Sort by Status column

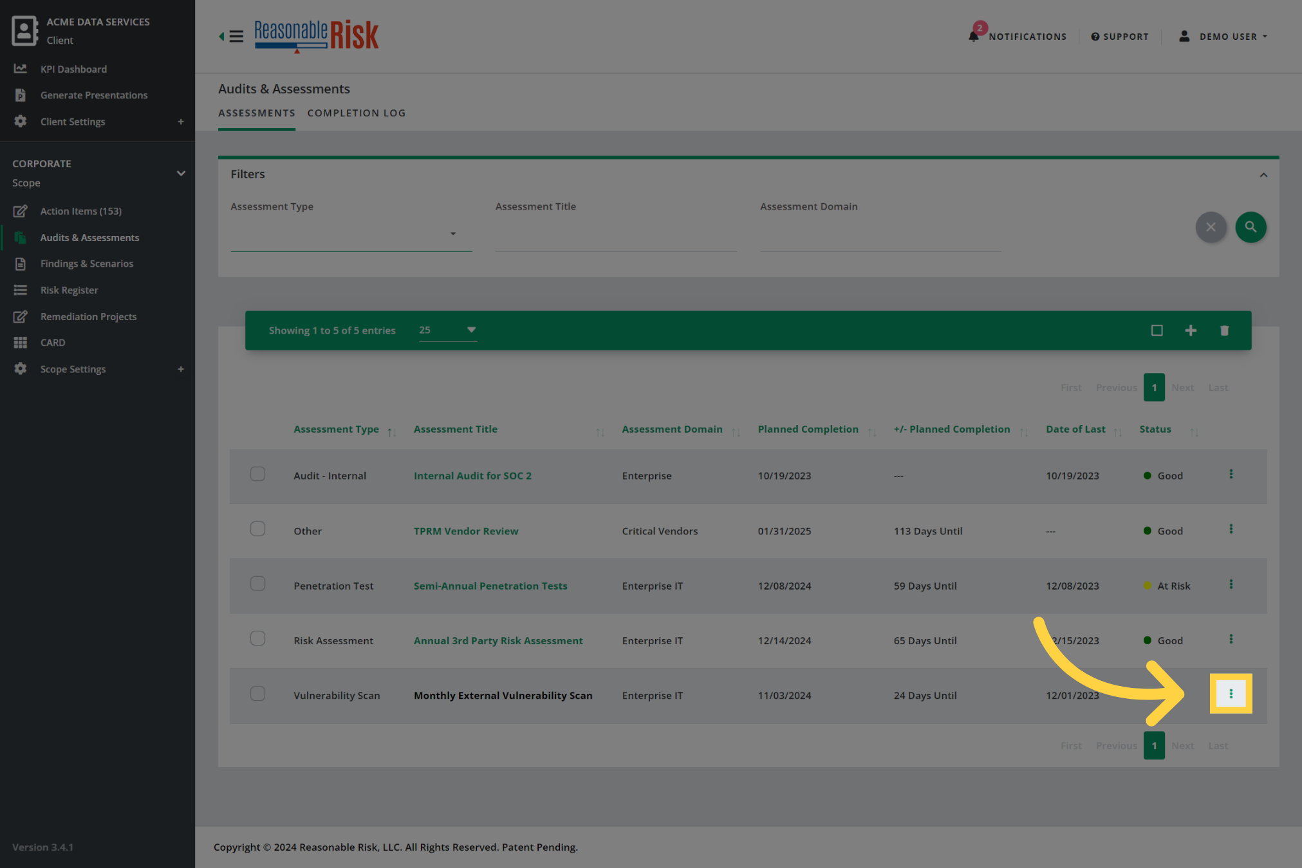[1155, 429]
